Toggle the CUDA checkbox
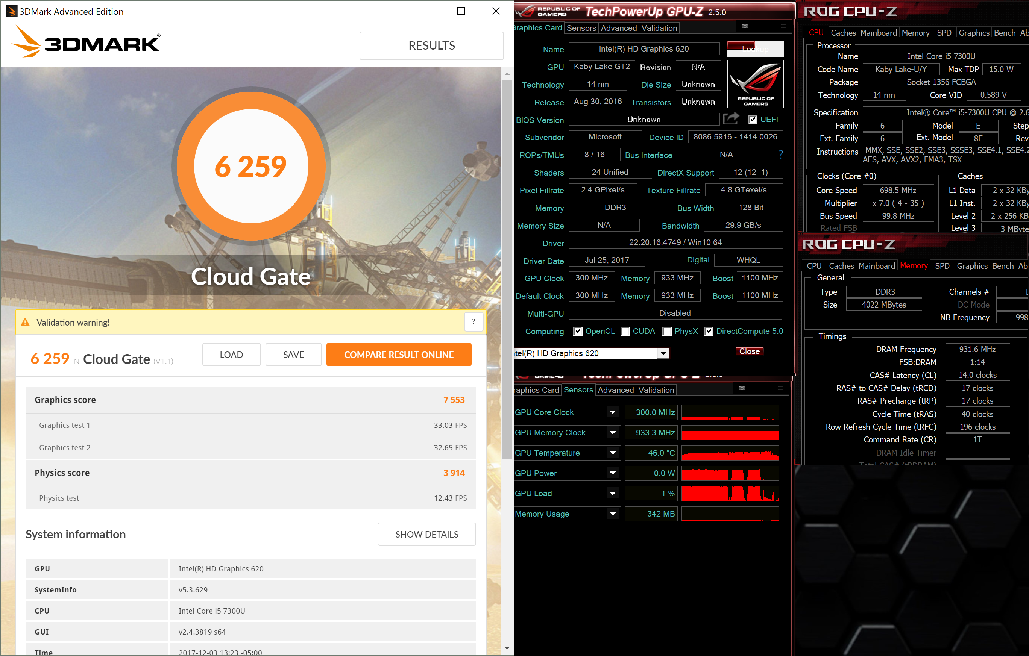1029x656 pixels. coord(625,332)
